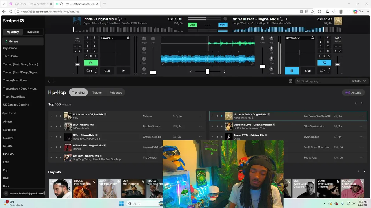Screen dimensions: 371x208
Task: Click the right deck Filter knob
Action: [x=271, y=69]
